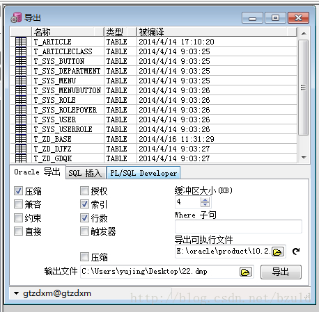The image size is (319, 312).
Task: Click table icon beside T_SYS_MENU row
Action: click(21, 81)
